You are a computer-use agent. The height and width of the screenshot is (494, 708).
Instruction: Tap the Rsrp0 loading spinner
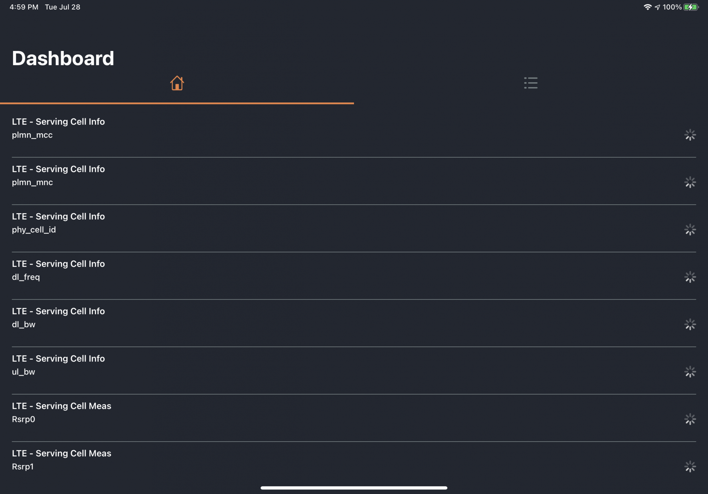point(690,419)
